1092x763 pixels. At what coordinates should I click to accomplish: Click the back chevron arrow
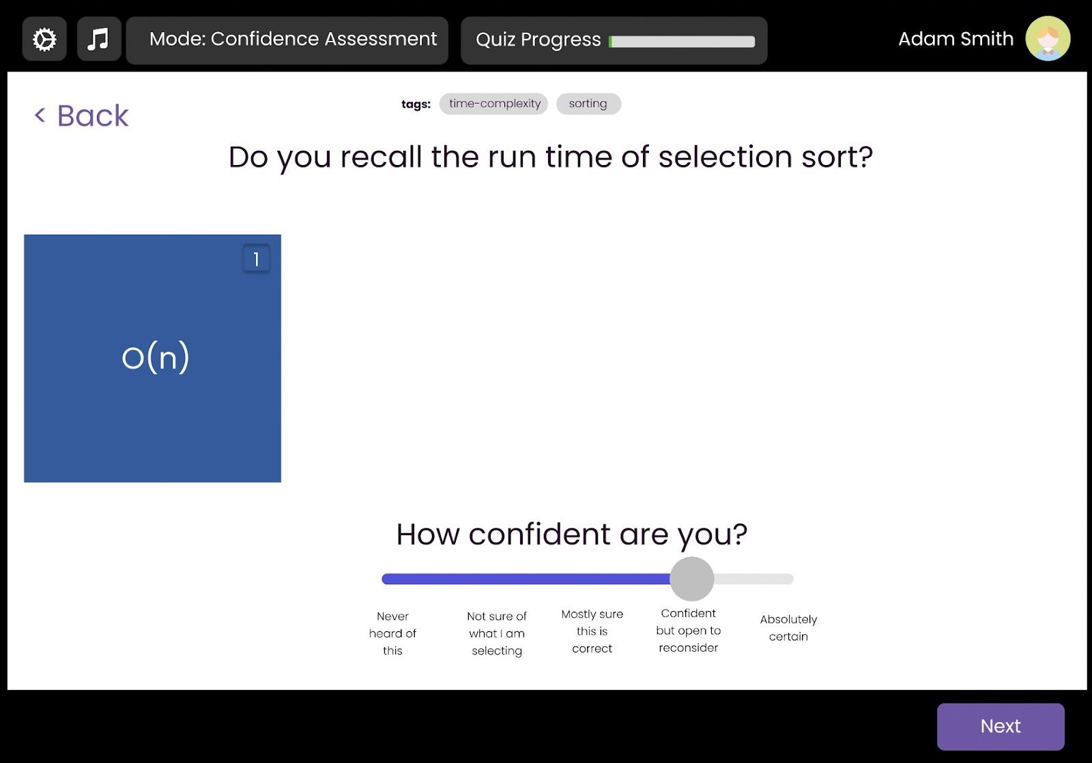coord(40,115)
